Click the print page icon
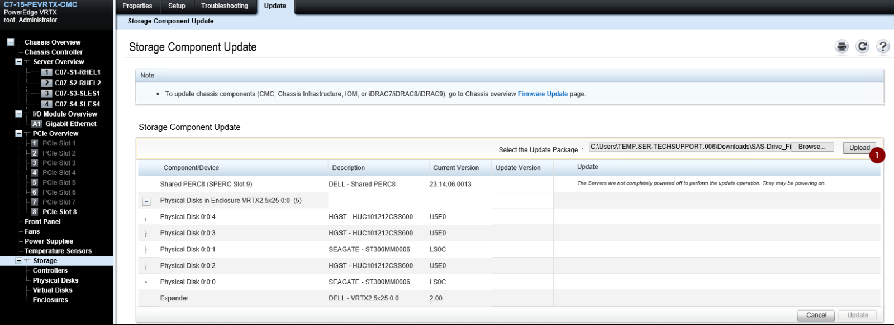Image resolution: width=894 pixels, height=325 pixels. click(841, 47)
